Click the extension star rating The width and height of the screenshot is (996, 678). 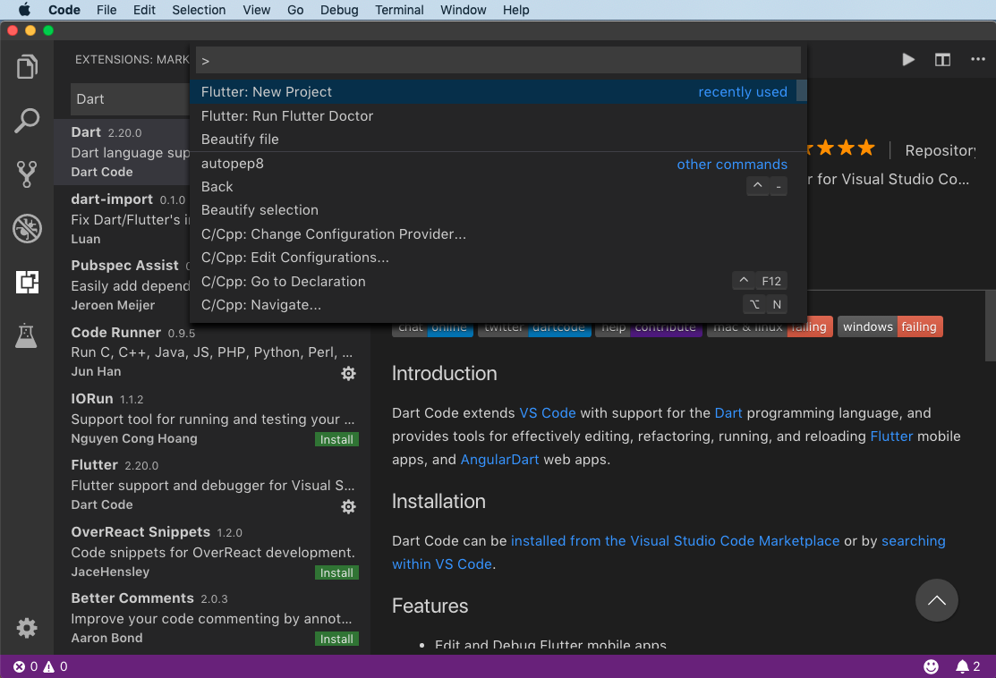click(841, 148)
